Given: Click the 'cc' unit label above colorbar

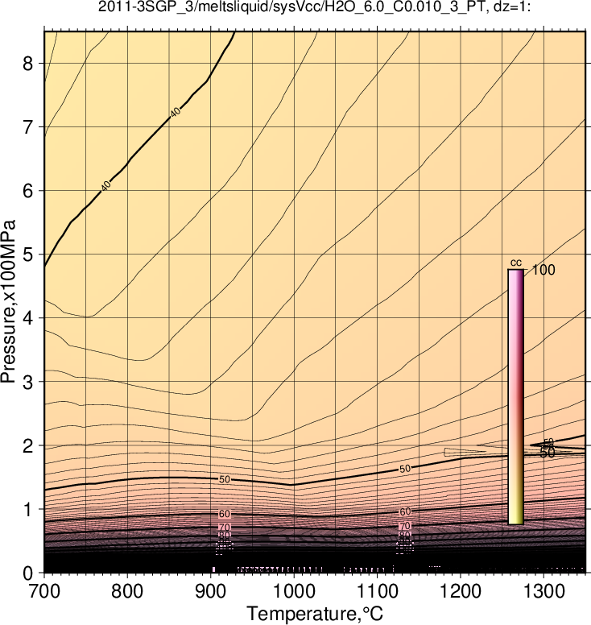Looking at the screenshot, I should click(x=516, y=263).
